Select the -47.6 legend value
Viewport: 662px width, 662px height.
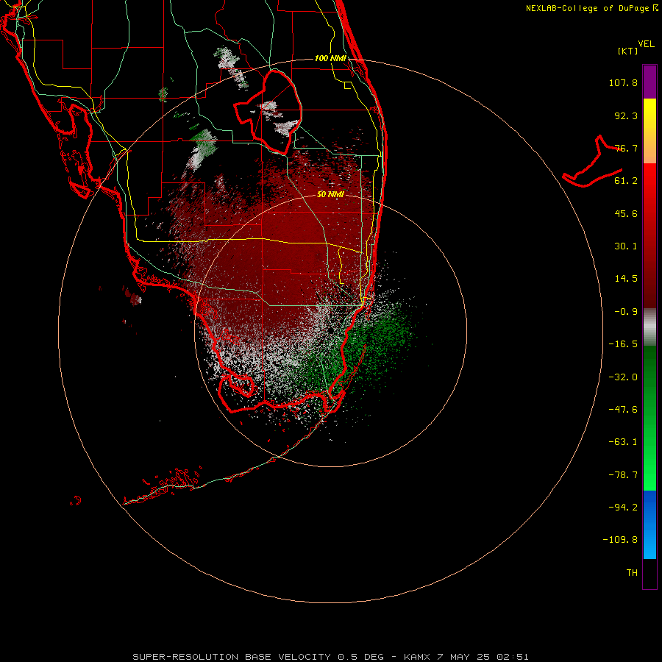click(623, 410)
